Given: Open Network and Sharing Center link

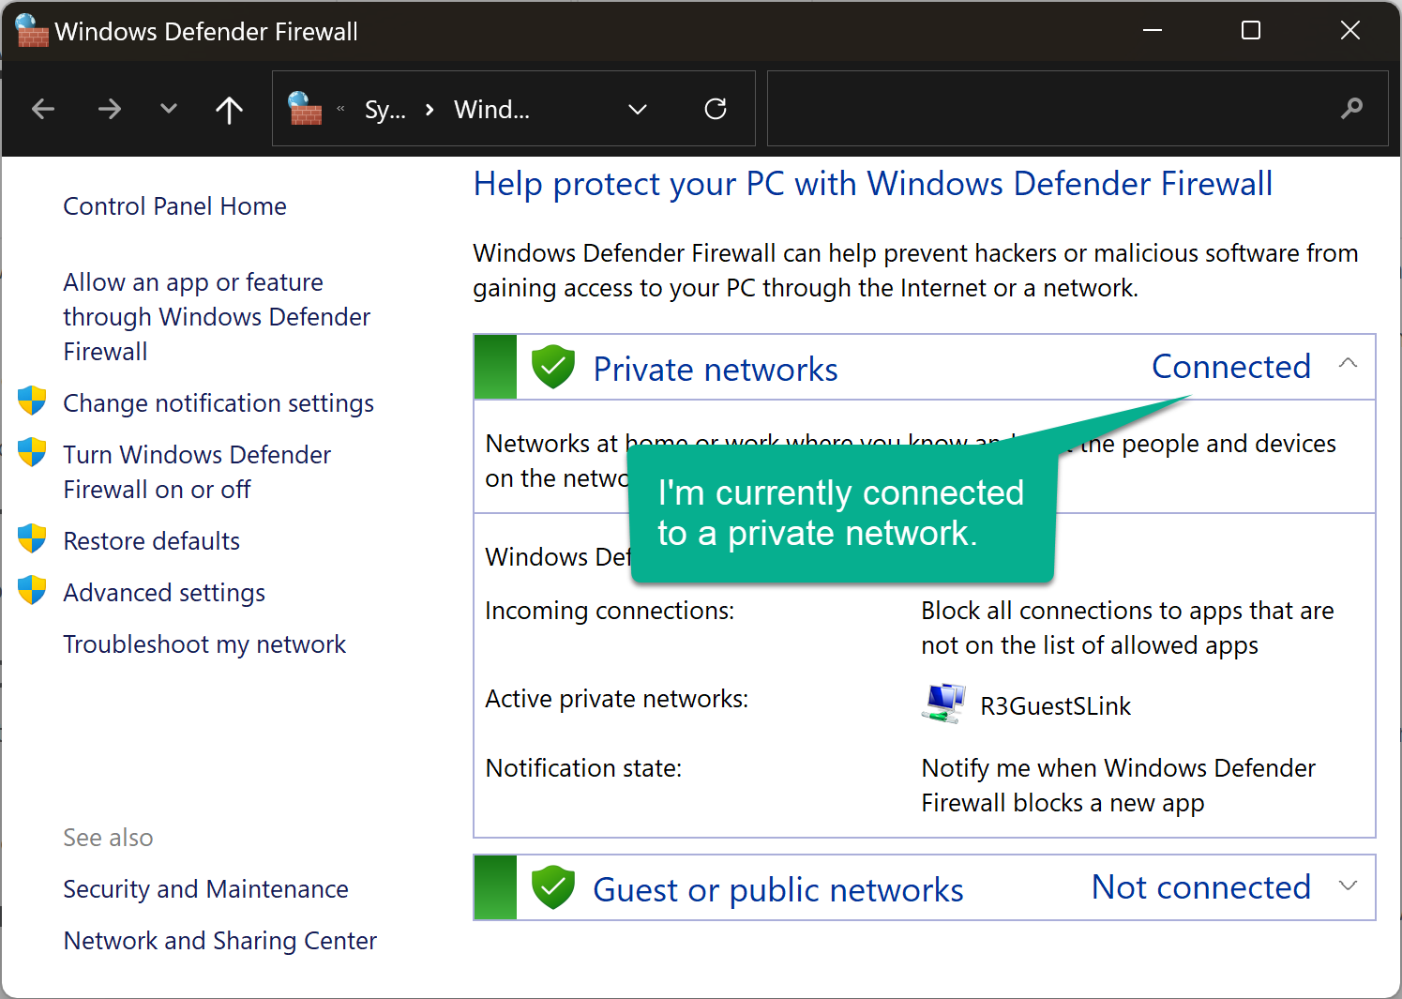Looking at the screenshot, I should click(219, 941).
